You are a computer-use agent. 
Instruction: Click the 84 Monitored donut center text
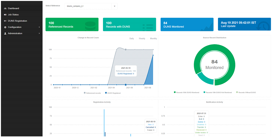pyautogui.click(x=214, y=65)
